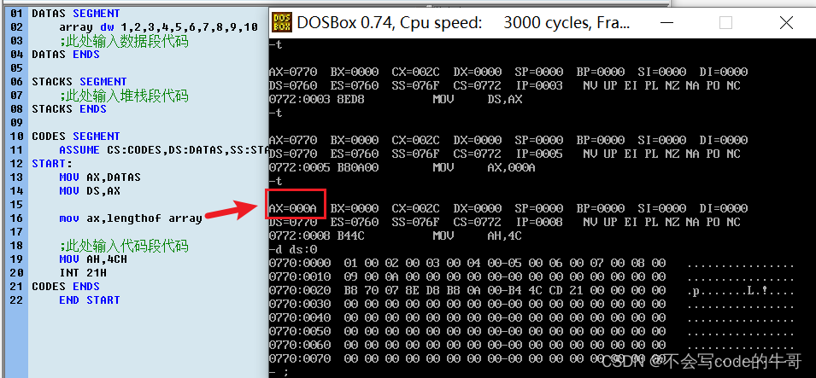
Task: Click the memory dump row '0770:0030'
Action: pos(531,304)
